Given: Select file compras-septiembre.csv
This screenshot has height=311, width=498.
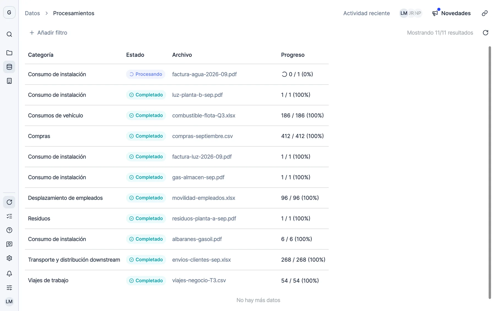Looking at the screenshot, I should [x=203, y=136].
